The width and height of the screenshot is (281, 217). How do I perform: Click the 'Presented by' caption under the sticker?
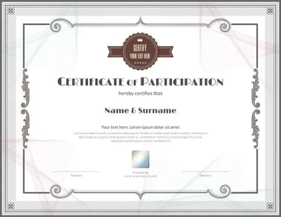click(140, 172)
